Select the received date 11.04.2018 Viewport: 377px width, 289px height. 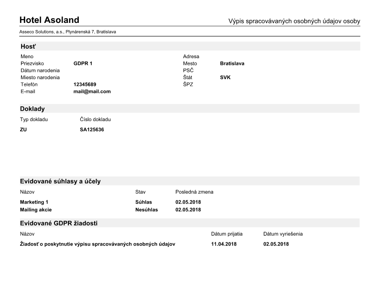[224, 244]
